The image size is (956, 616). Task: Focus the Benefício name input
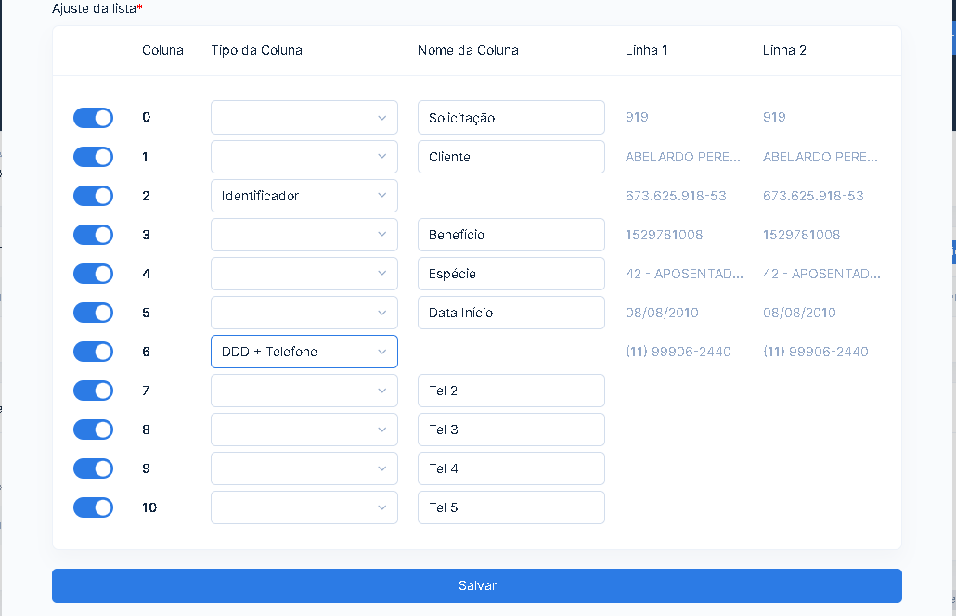pos(510,235)
